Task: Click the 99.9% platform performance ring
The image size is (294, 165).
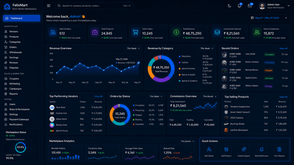Action: click(x=20, y=148)
